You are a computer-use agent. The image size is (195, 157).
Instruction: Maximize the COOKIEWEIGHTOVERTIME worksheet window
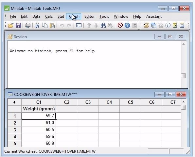[170, 95]
